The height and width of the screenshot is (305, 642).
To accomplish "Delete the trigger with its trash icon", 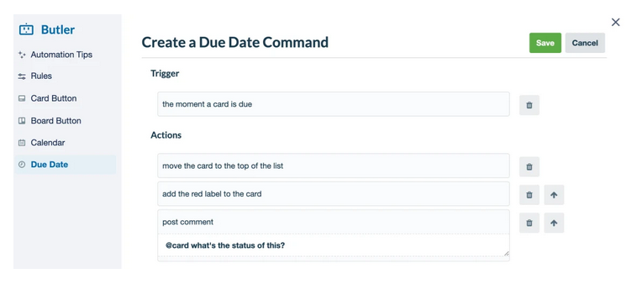I will coord(529,105).
